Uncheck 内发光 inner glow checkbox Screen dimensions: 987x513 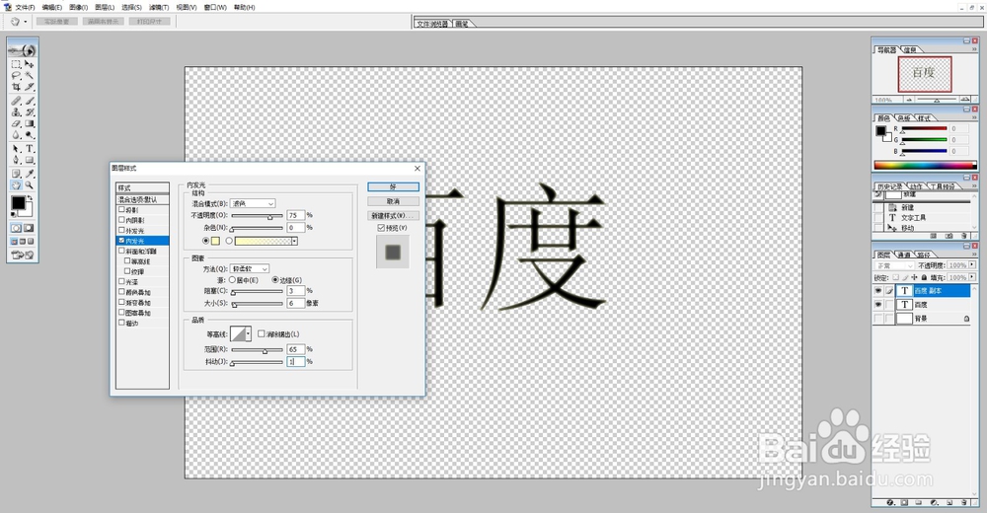[x=121, y=241]
